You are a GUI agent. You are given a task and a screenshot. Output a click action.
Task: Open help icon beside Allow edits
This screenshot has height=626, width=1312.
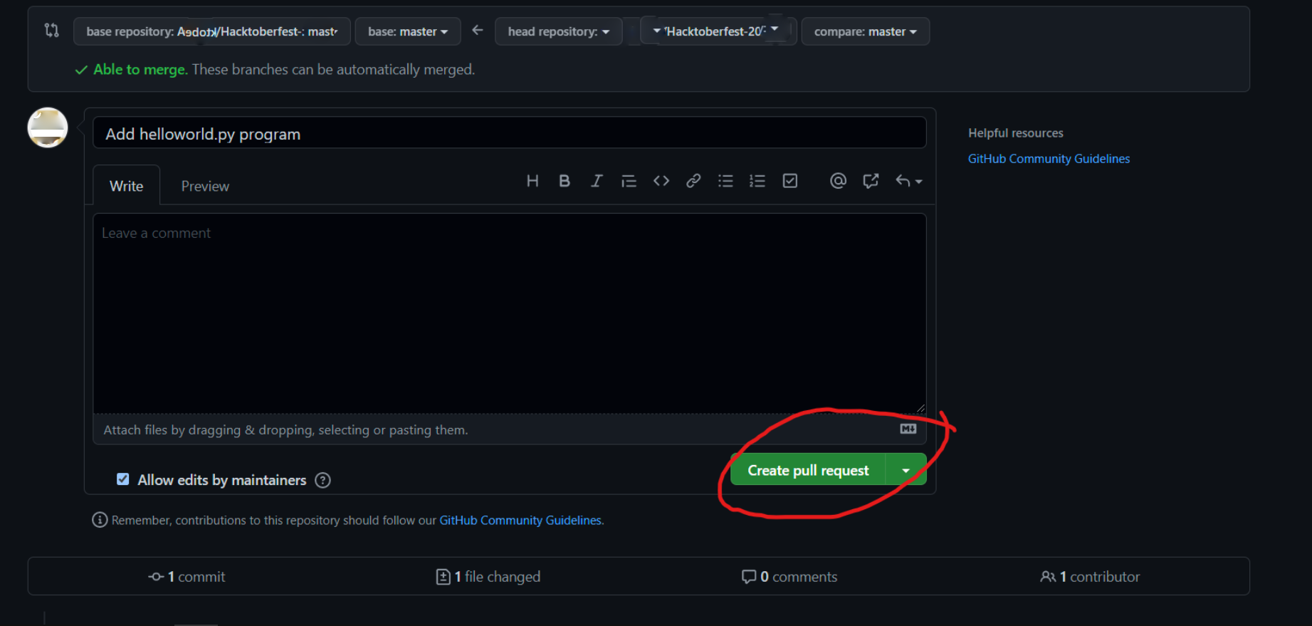point(322,480)
